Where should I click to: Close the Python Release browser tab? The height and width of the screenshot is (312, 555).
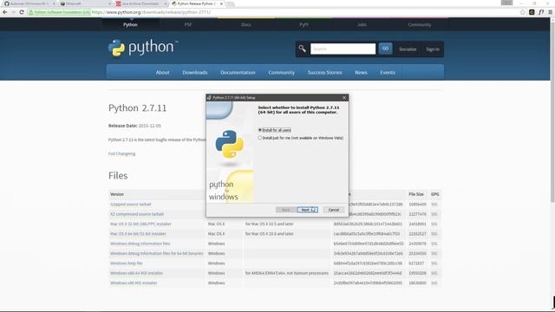click(x=221, y=3)
